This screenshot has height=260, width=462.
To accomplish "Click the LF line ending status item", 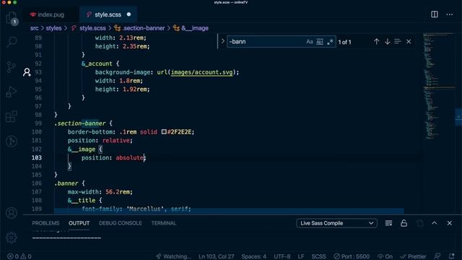I will point(301,256).
